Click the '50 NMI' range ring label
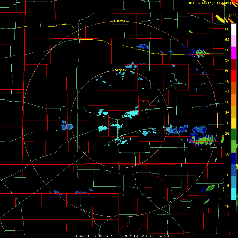The image size is (238, 238). (x=120, y=70)
